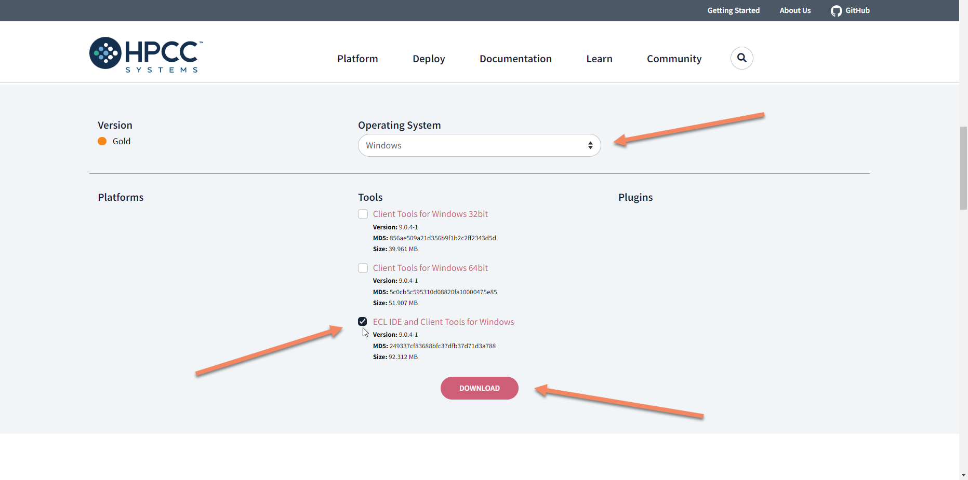Open the Operating System dropdown
968x480 pixels.
point(478,145)
